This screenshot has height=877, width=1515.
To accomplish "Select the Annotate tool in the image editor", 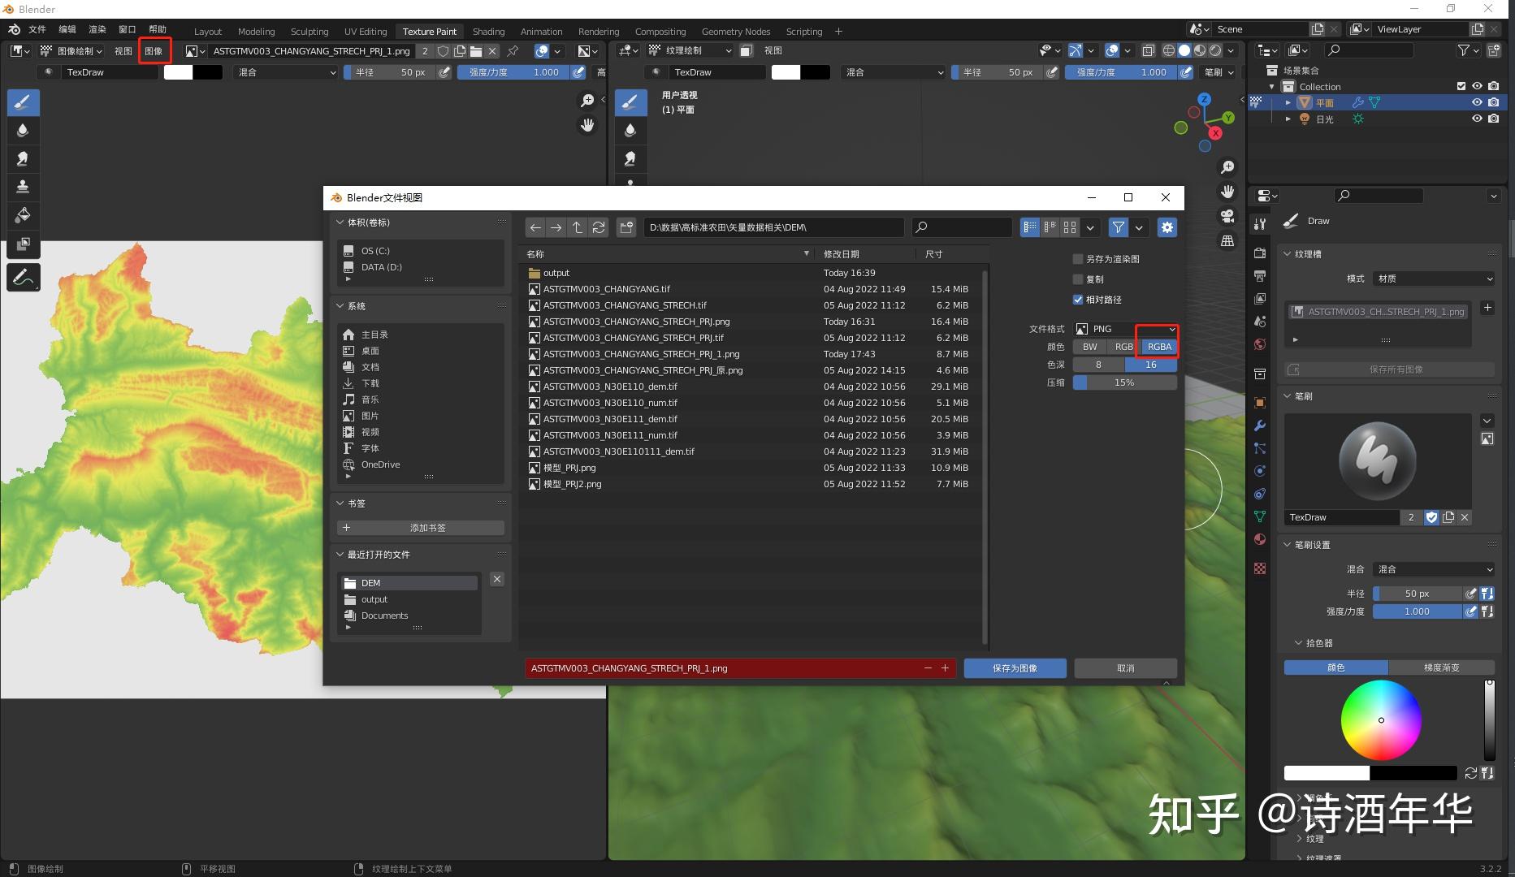I will 23,278.
